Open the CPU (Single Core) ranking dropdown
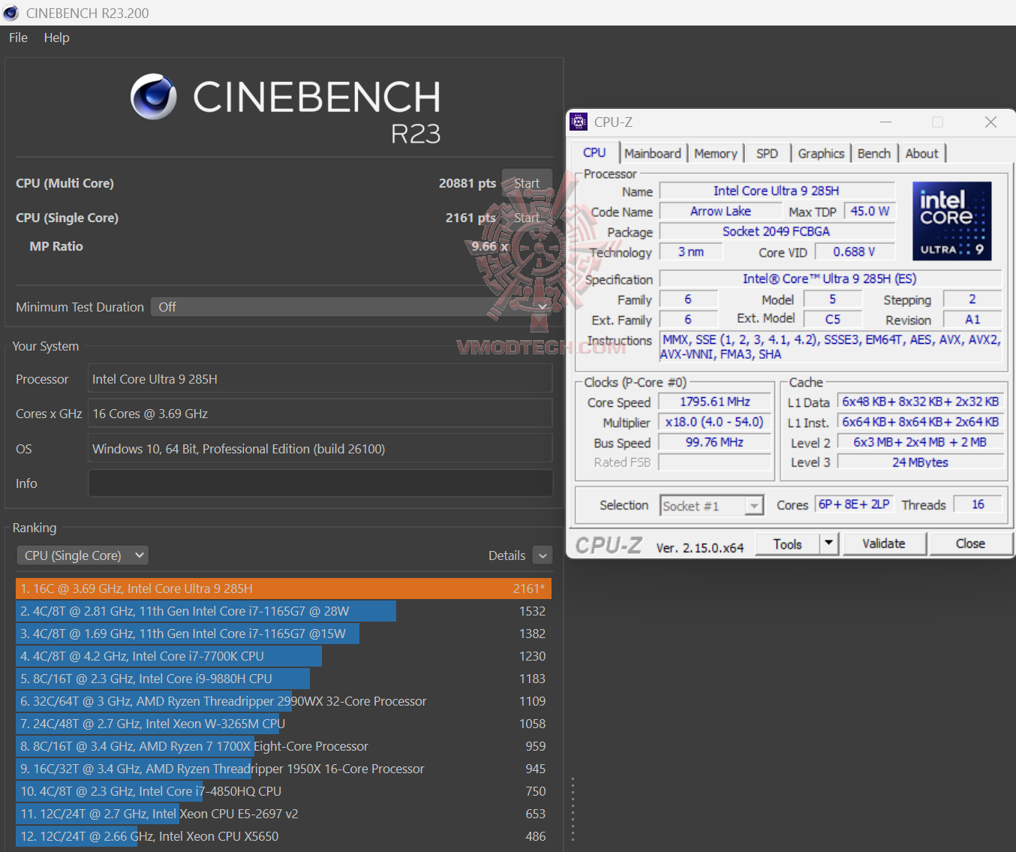This screenshot has width=1016, height=852. (x=83, y=555)
